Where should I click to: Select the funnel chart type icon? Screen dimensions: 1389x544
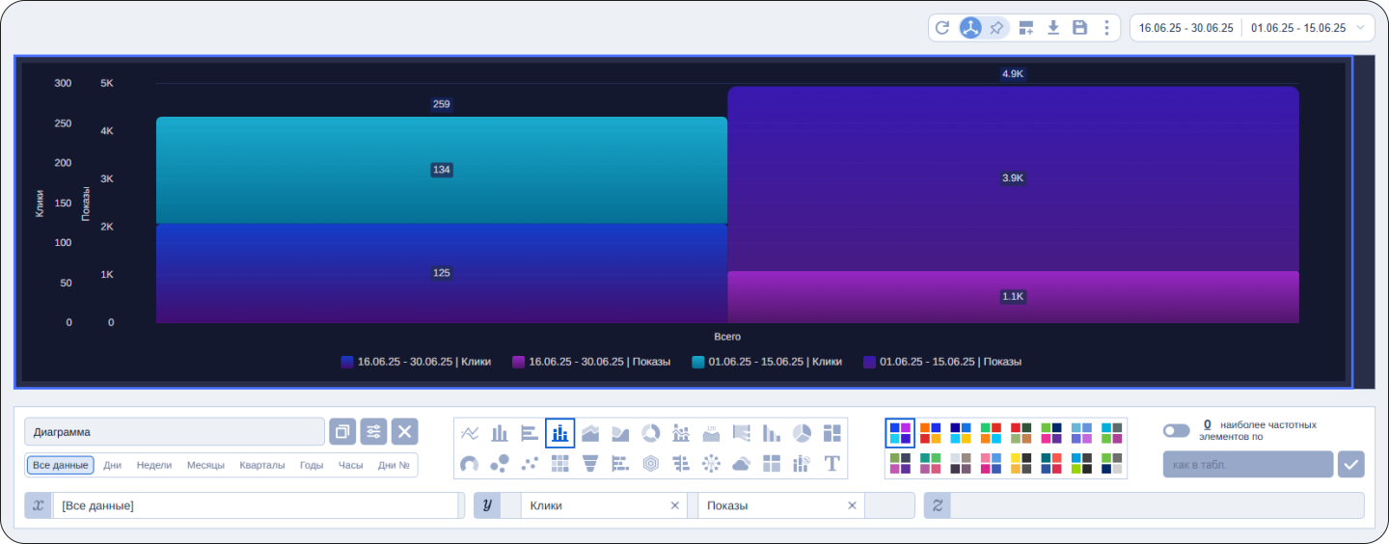coord(590,464)
